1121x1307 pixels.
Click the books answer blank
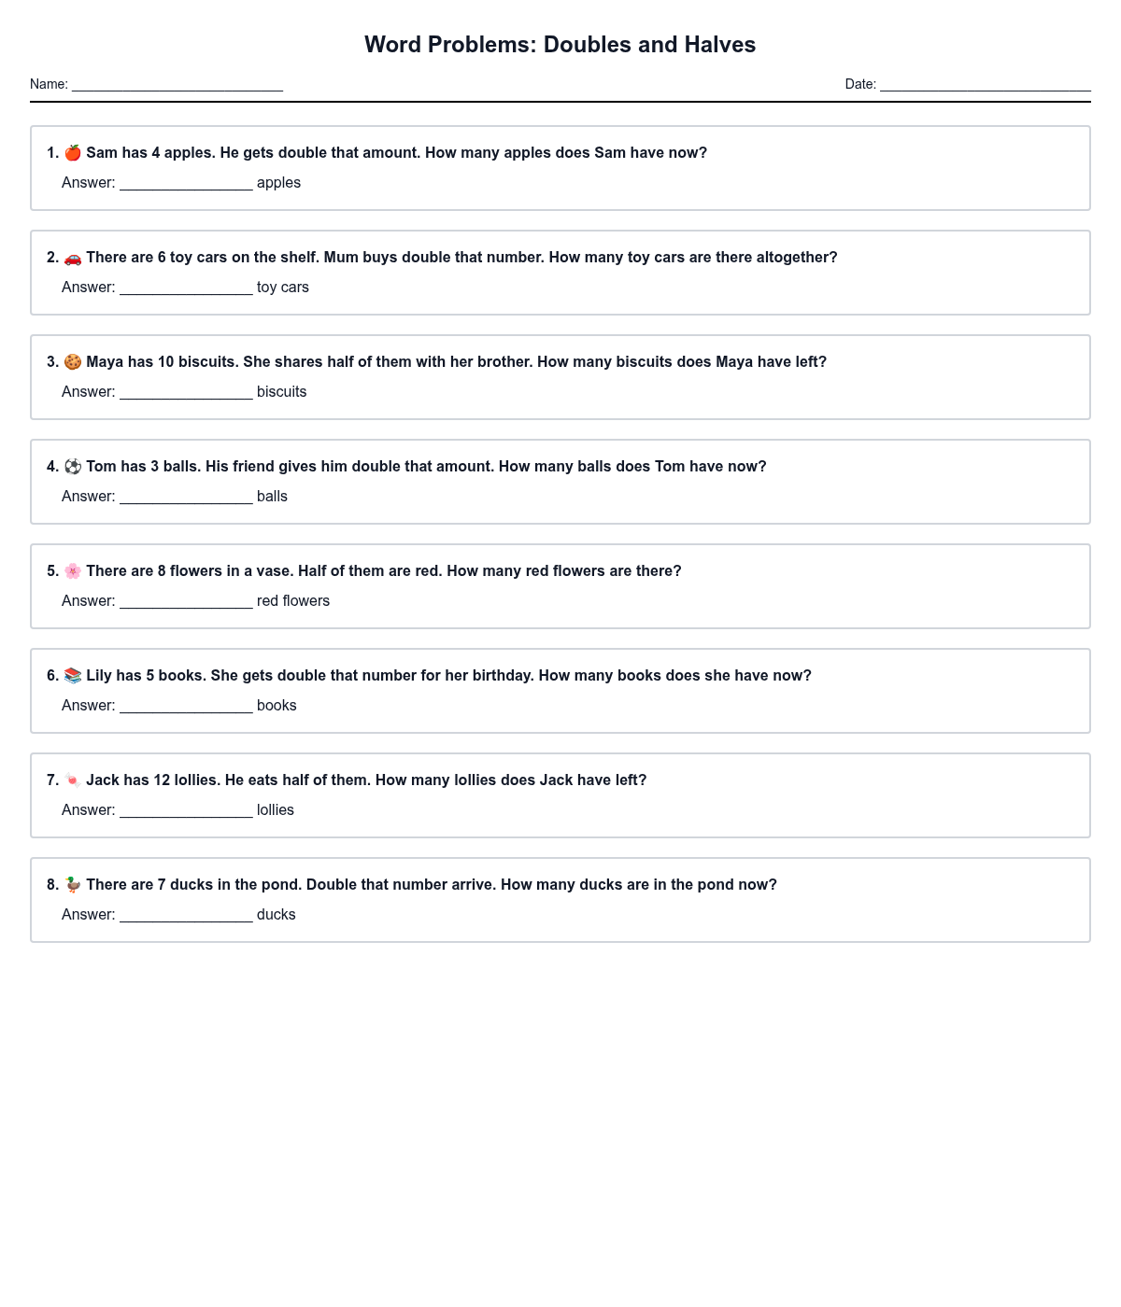[186, 706]
